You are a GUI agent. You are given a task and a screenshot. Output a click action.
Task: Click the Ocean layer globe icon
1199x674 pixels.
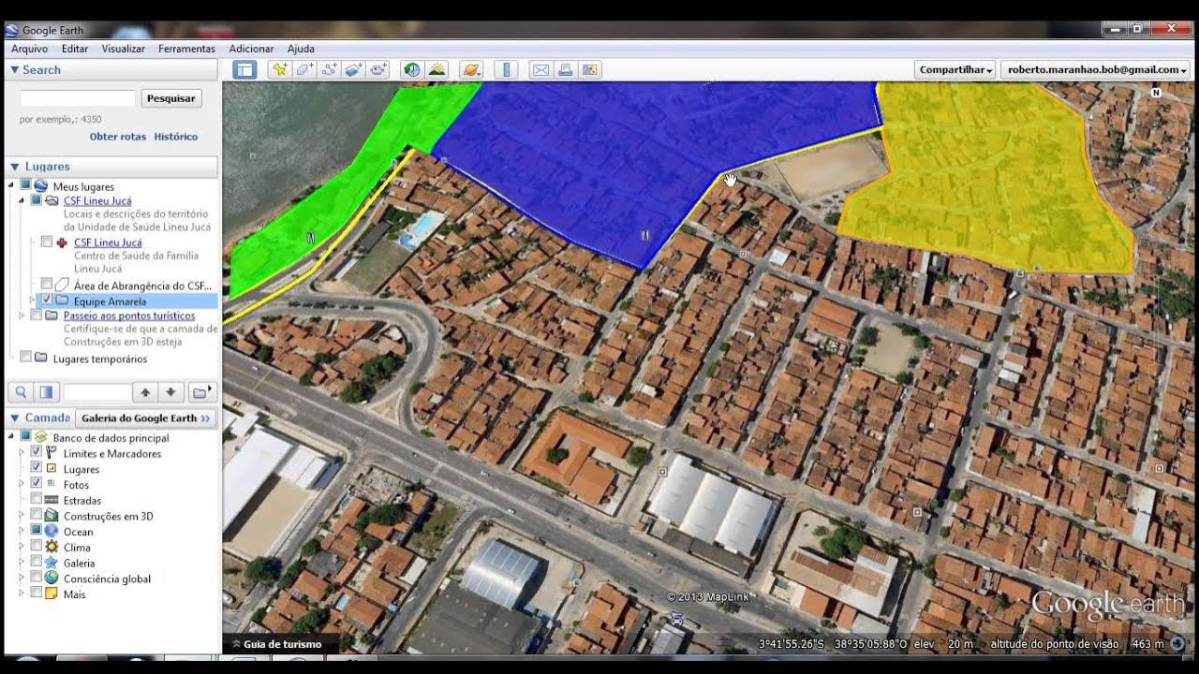[52, 532]
